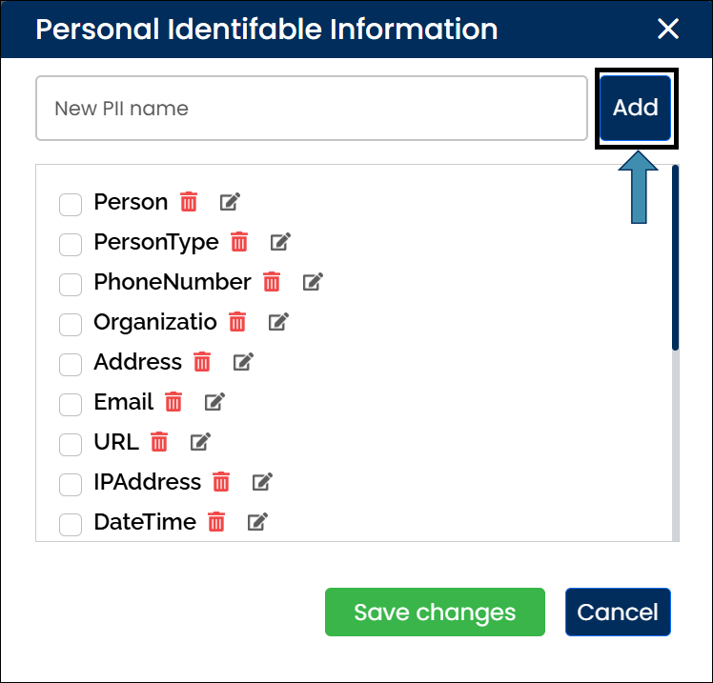Select the URL checkbox
The width and height of the screenshot is (713, 683).
point(71,444)
